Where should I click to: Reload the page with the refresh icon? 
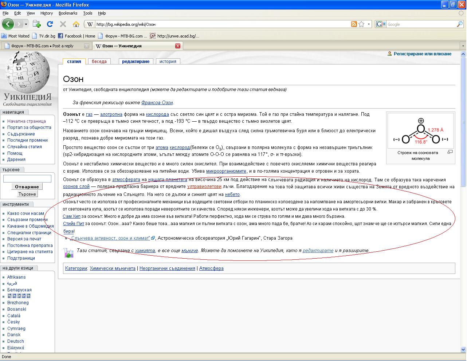coord(50,24)
